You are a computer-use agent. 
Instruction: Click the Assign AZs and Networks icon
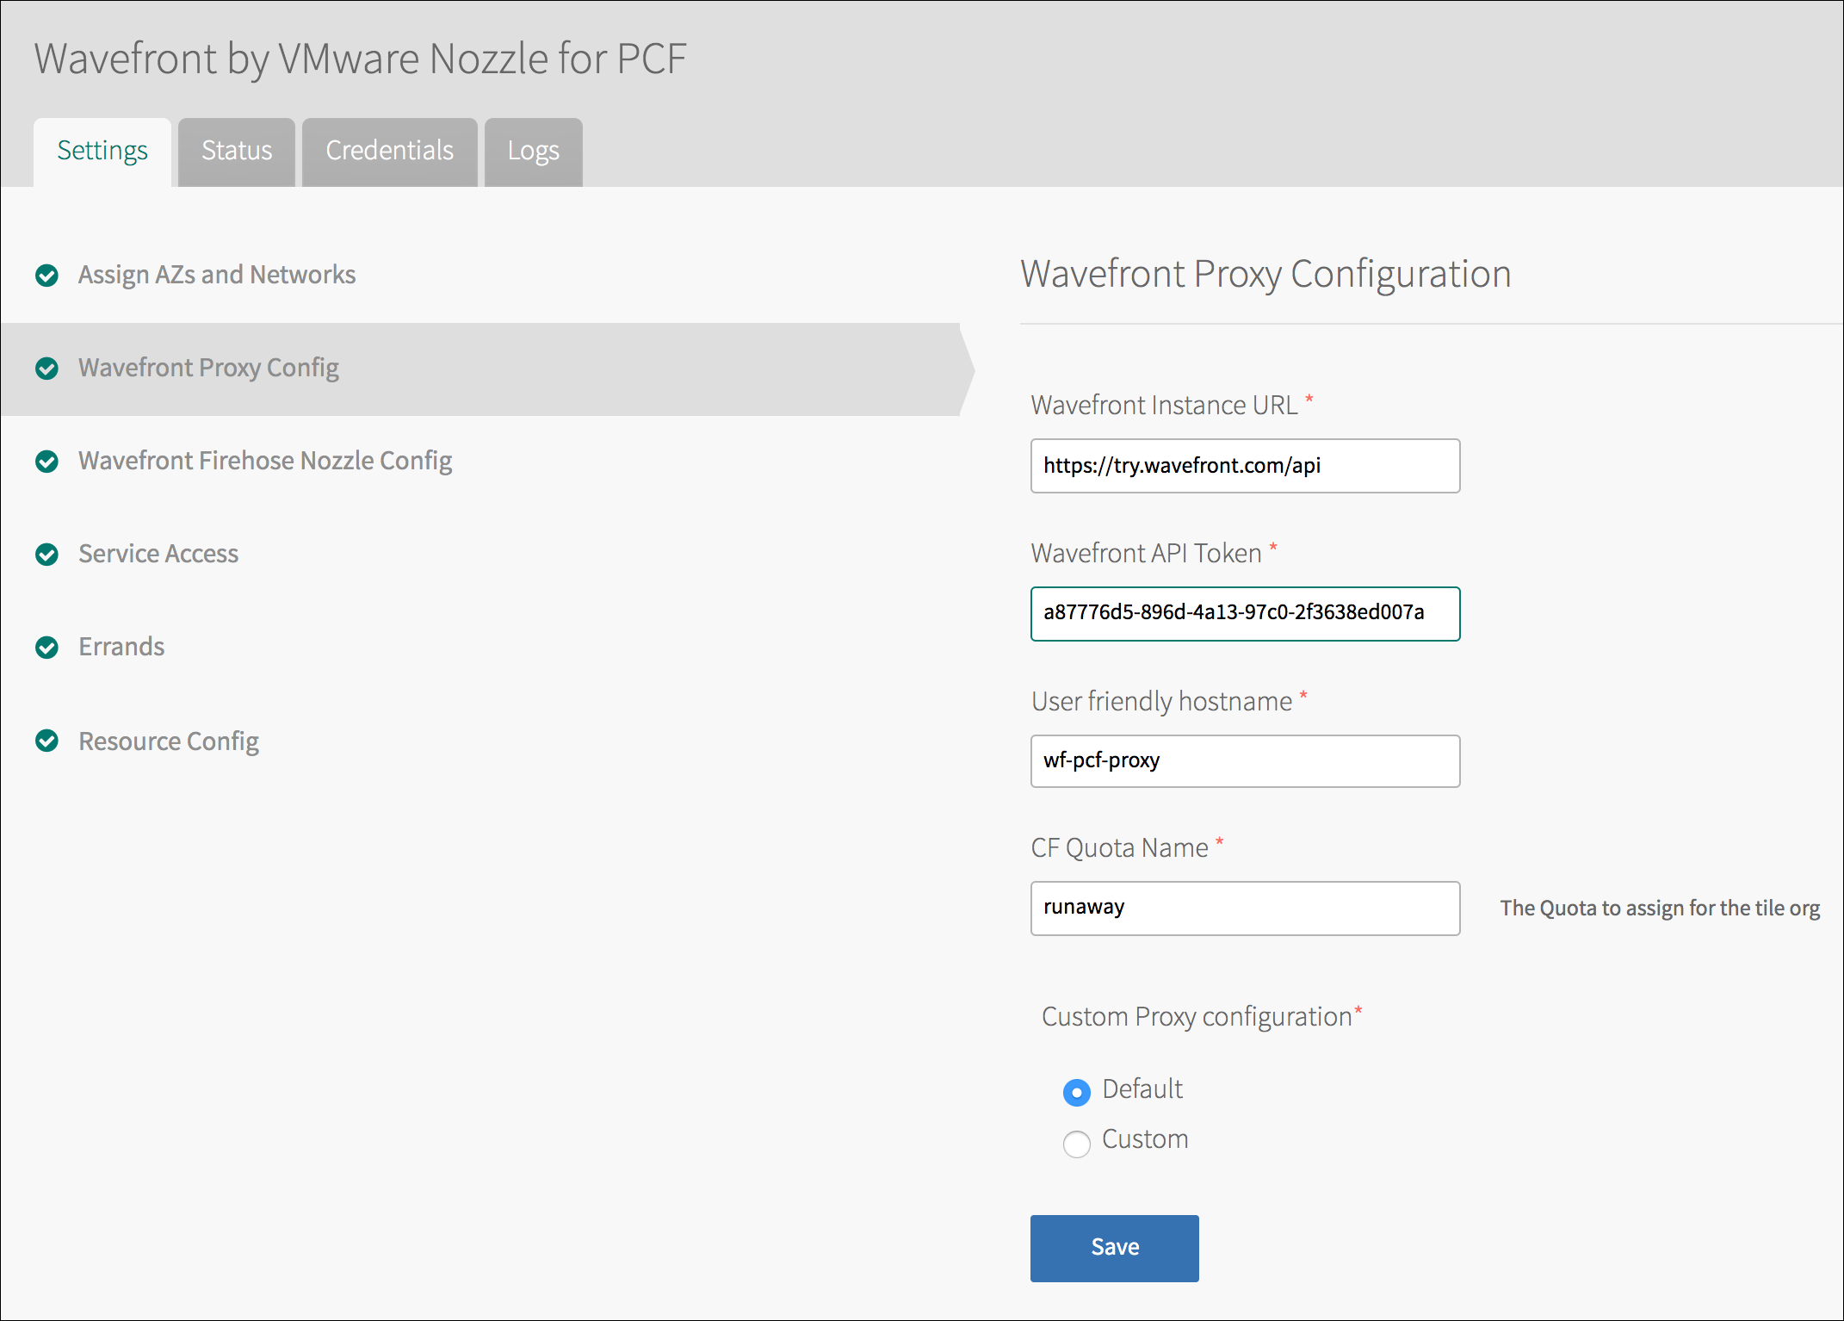pos(50,271)
